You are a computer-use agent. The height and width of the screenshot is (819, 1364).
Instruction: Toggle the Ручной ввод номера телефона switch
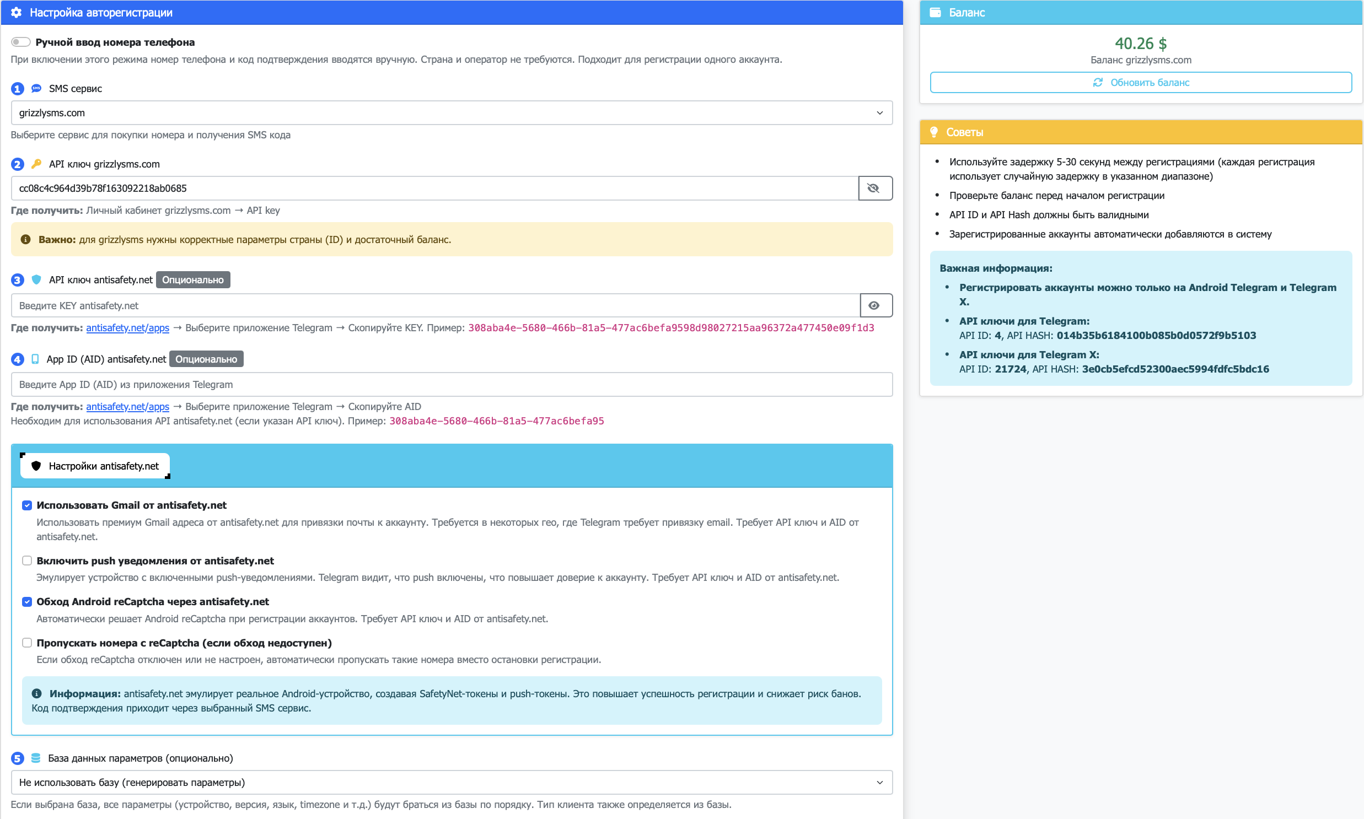point(21,42)
